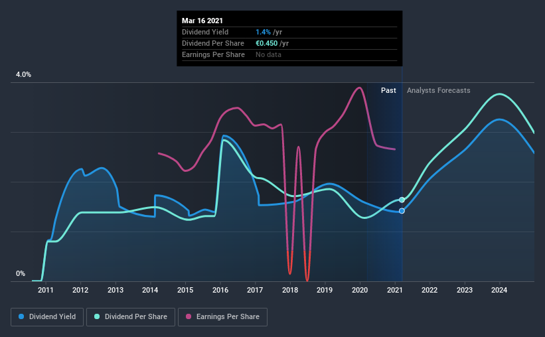This screenshot has width=545, height=337.
Task: Toggle the Earnings Per Share legend button
Action: [222, 317]
